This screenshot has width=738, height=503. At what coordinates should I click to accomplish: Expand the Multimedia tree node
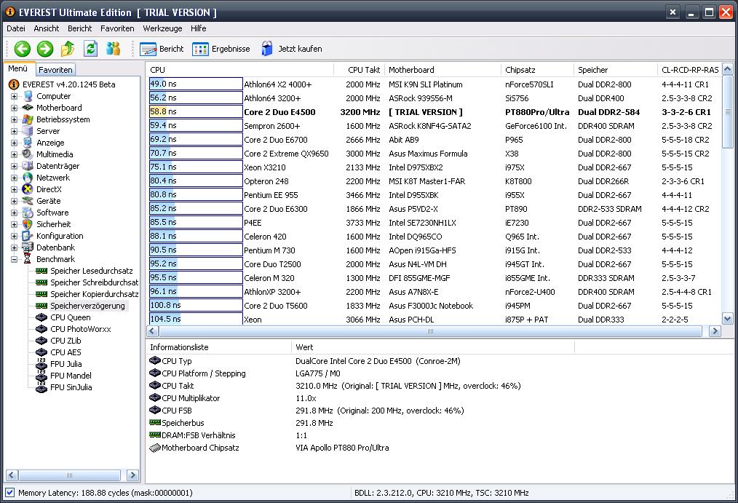click(x=14, y=154)
